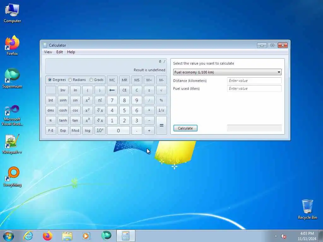Open Firefox from the taskbar
This screenshot has width=323, height=242.
(48, 236)
